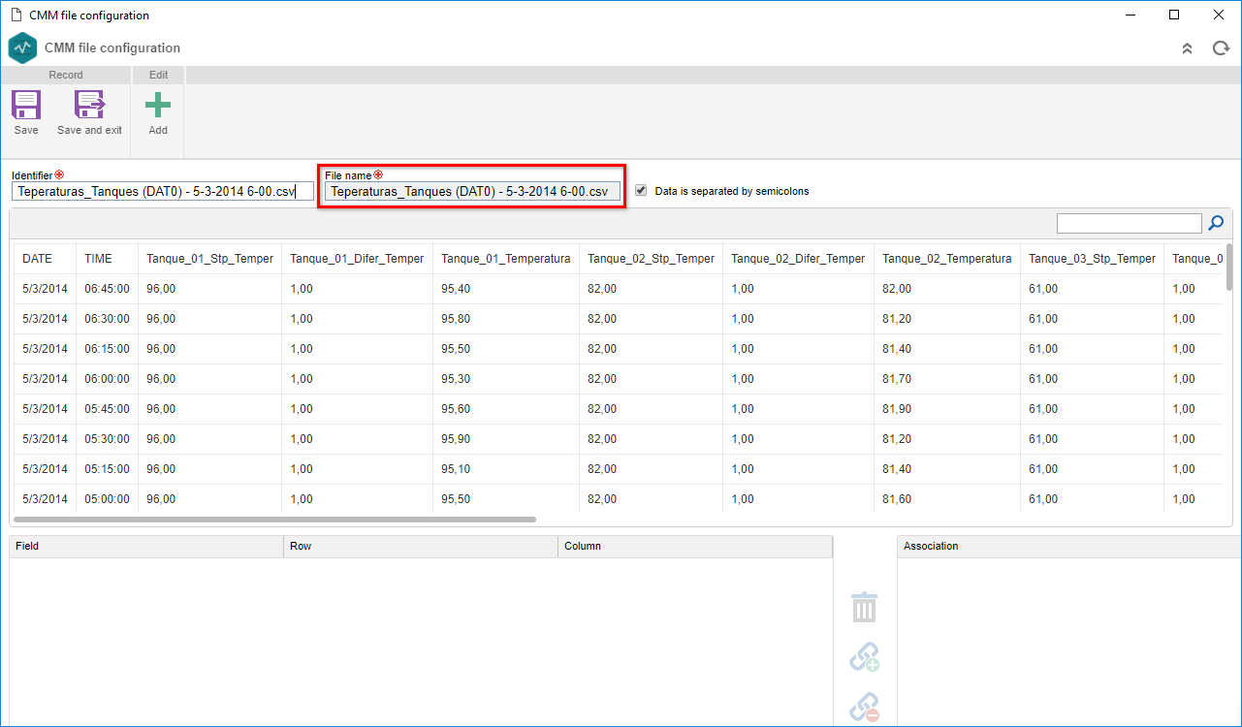Click time cell 06:15:00

[x=107, y=349]
